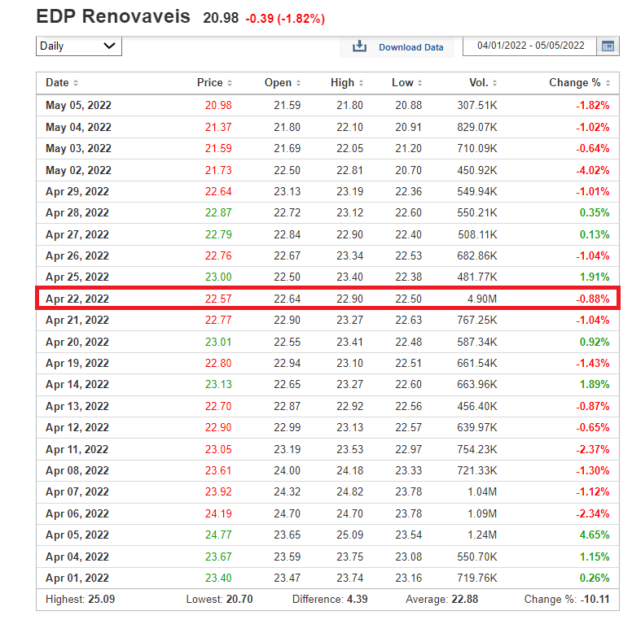
Task: Select the May 05, 2022 date cell
Action: [78, 106]
